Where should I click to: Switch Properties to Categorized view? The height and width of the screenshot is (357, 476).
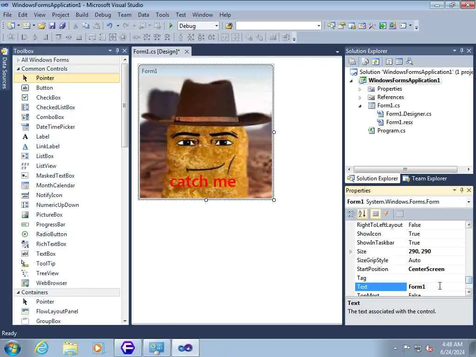click(350, 214)
